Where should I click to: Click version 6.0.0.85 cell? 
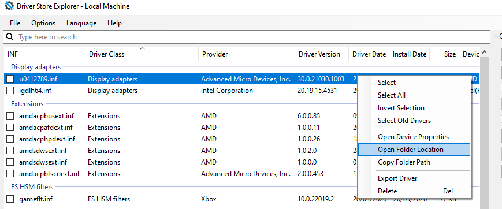(308, 116)
